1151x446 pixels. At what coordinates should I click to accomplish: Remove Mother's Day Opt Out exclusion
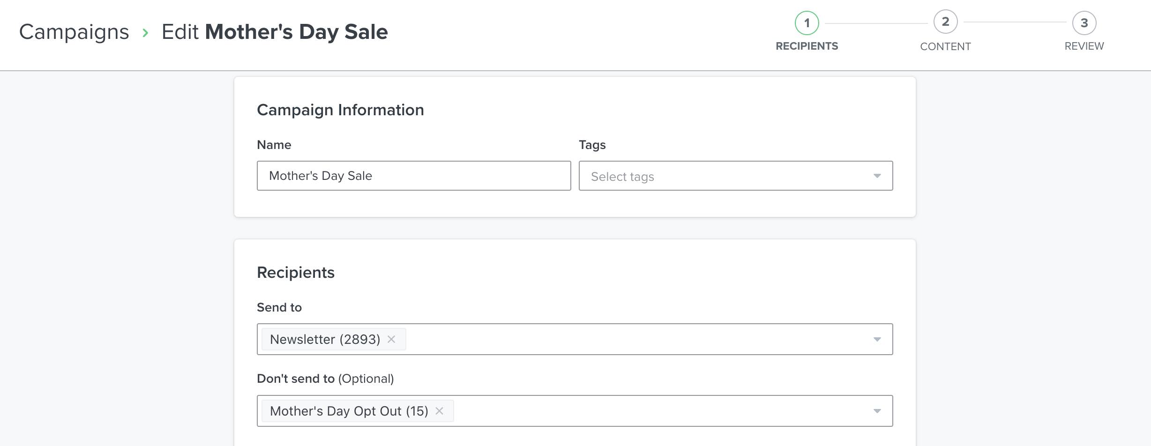coord(439,411)
